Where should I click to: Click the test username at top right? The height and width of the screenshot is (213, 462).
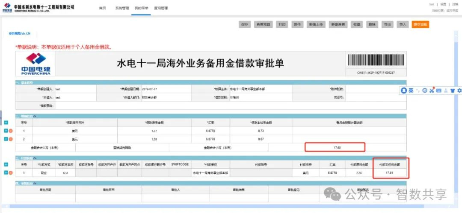pyautogui.click(x=432, y=4)
